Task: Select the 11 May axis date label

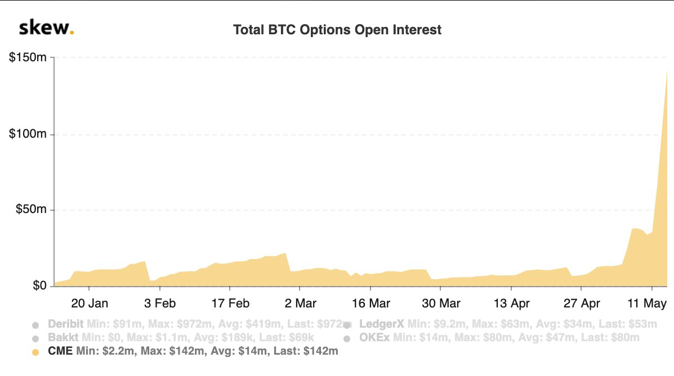Action: pos(647,303)
